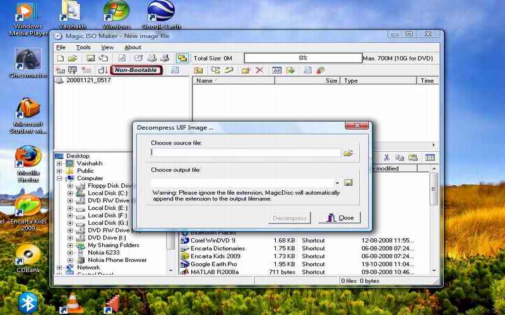Click in the Choose source file field
The image size is (505, 315).
pos(246,153)
